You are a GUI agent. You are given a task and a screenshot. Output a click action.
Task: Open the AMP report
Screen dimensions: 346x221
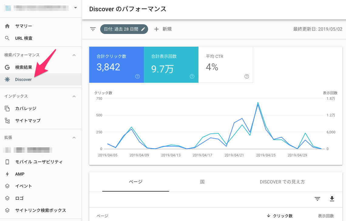click(20, 174)
